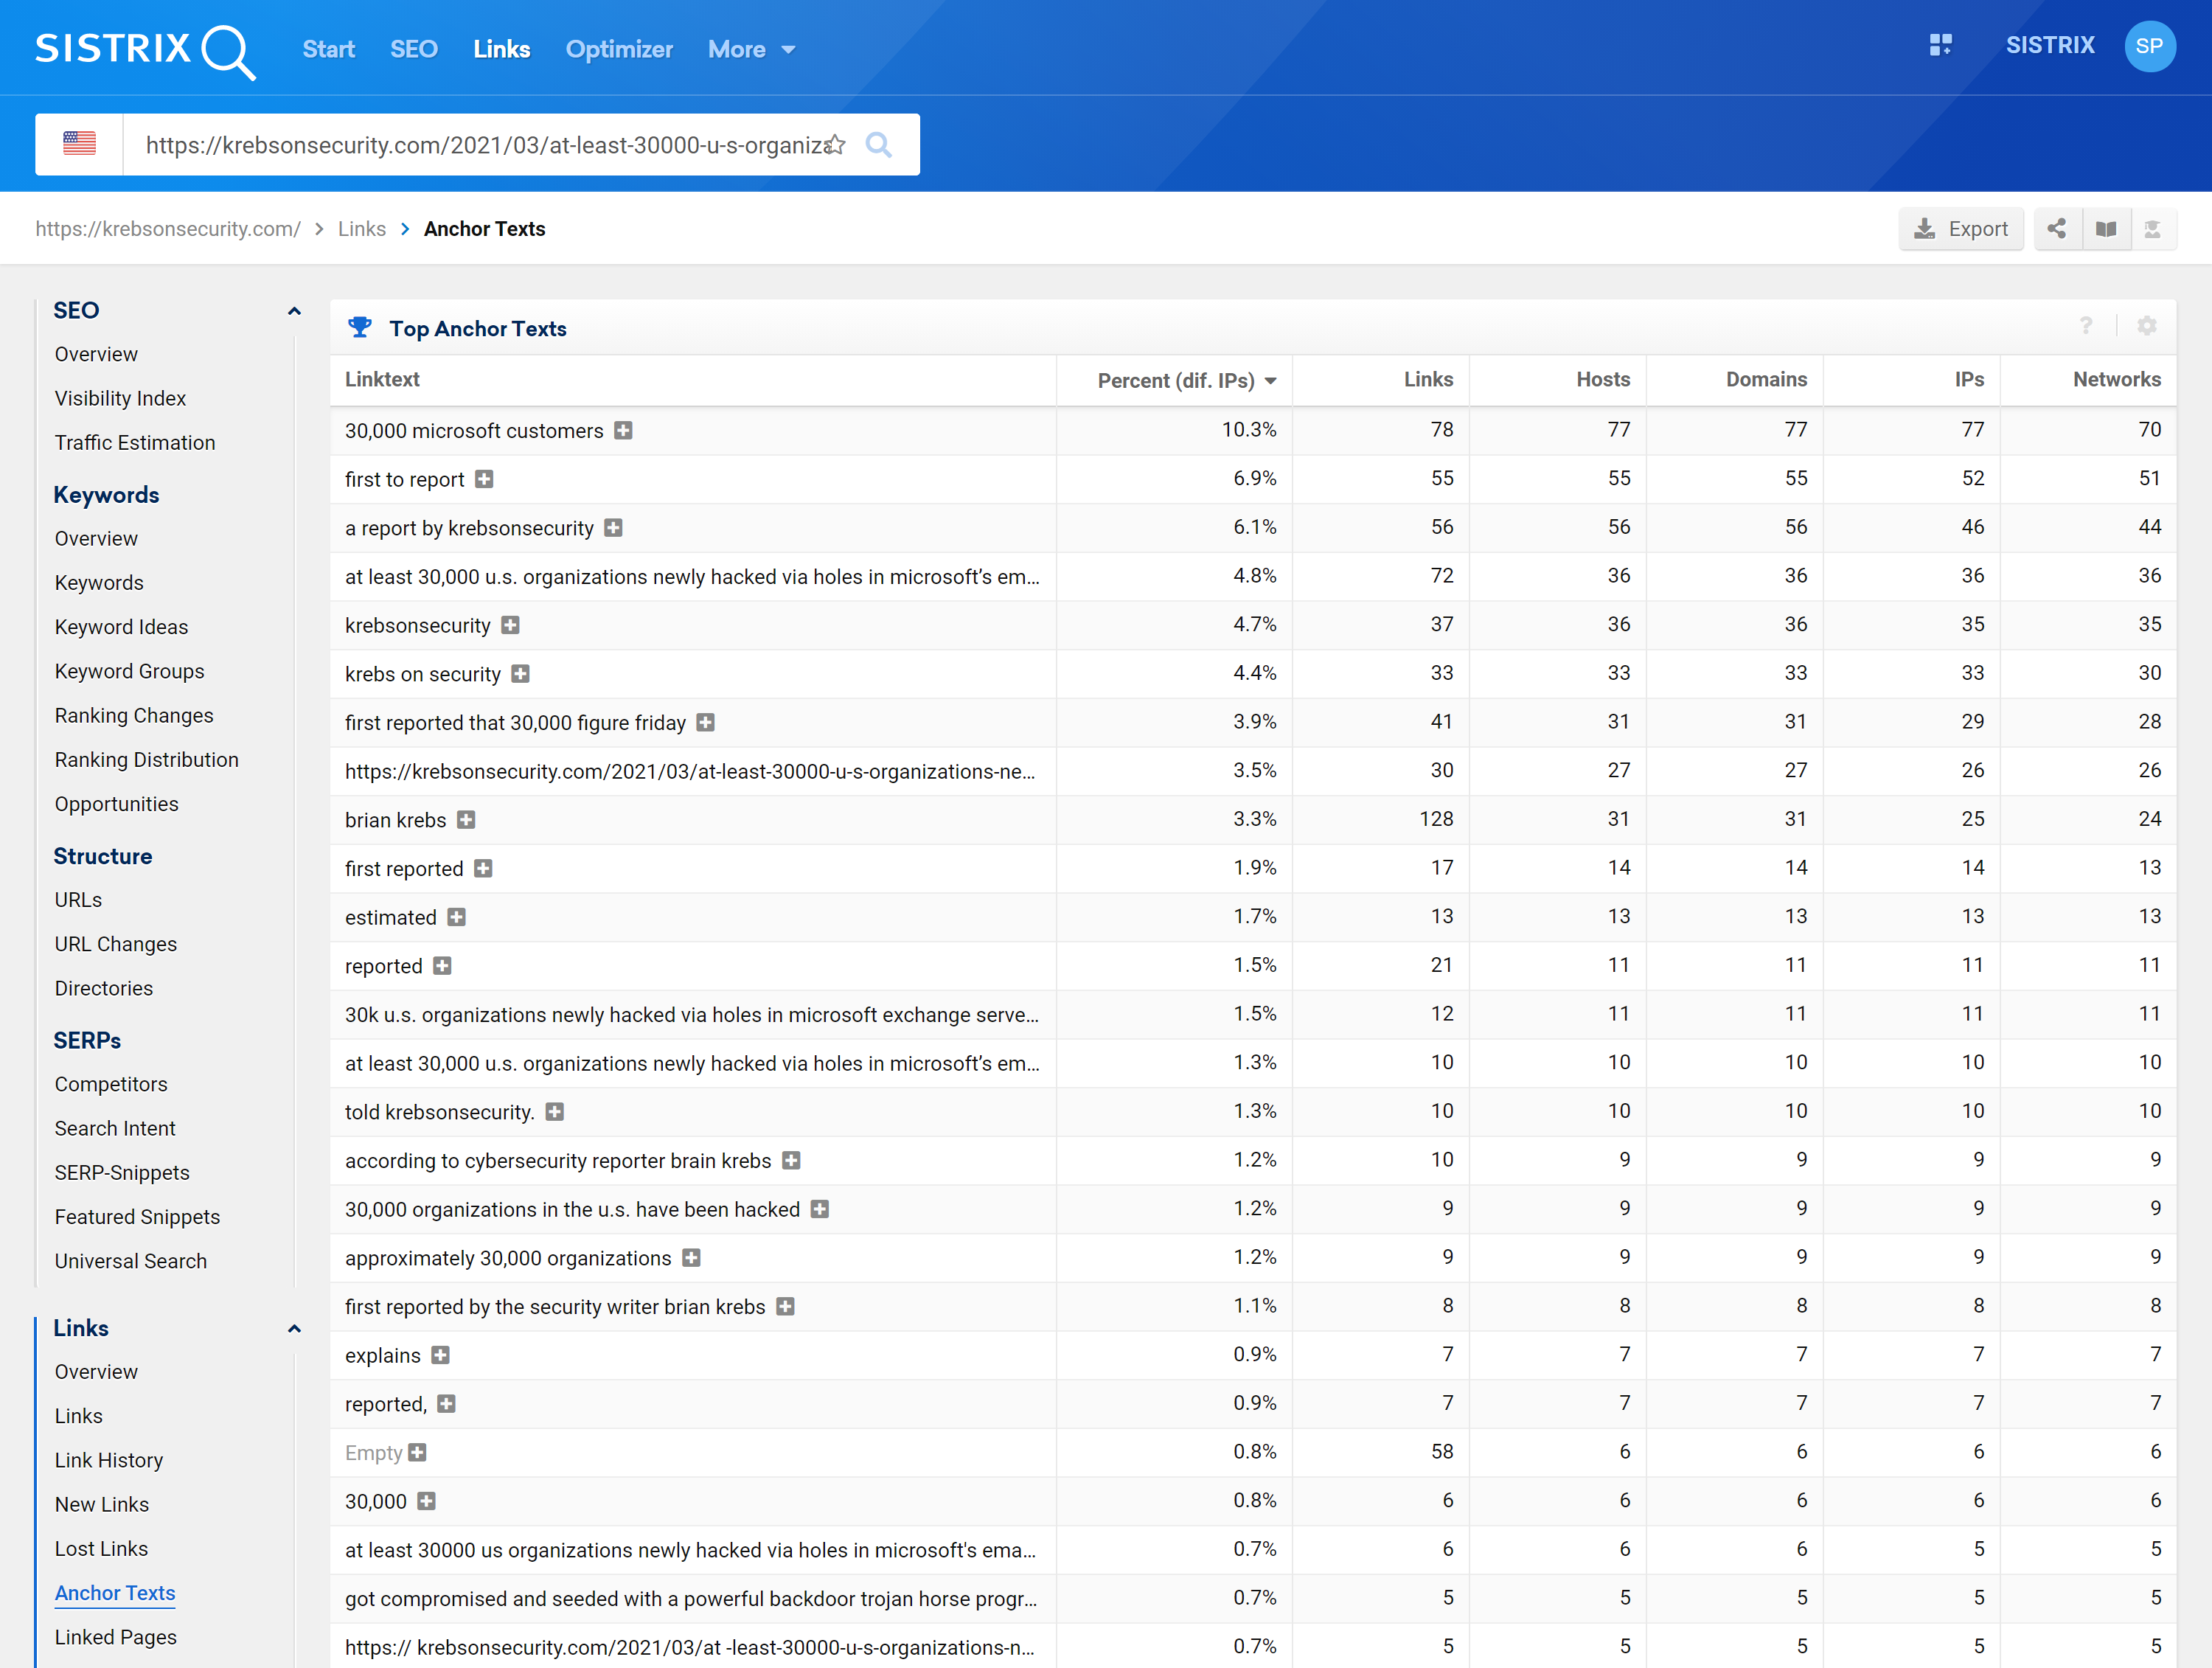Screen dimensions: 2212x1668
Task: Click the help question mark icon
Action: pyautogui.click(x=2085, y=326)
